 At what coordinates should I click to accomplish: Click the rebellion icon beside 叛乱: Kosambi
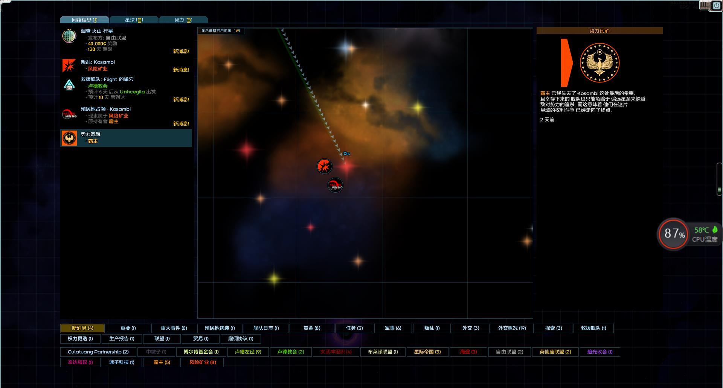69,65
